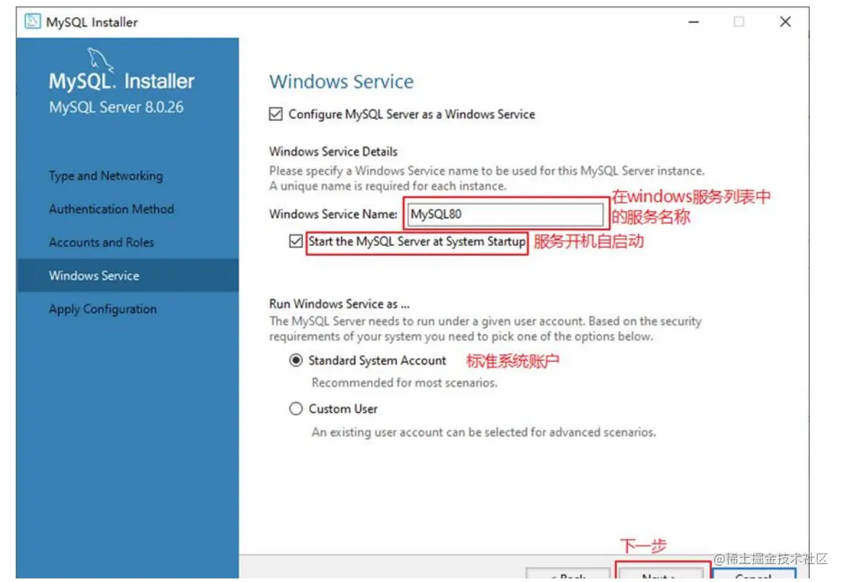Image resolution: width=844 pixels, height=582 pixels.
Task: Click the Recommended for most scenarios text
Action: pyautogui.click(x=405, y=382)
